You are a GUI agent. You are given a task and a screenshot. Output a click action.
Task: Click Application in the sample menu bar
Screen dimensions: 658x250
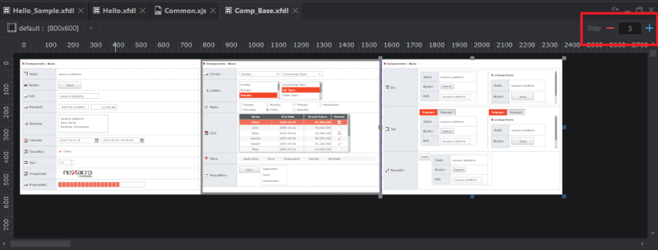click(251, 159)
